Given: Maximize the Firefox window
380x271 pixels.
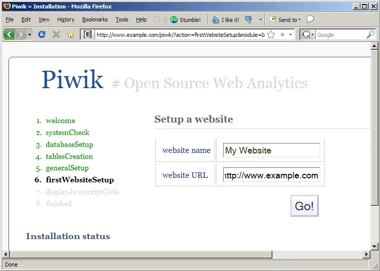Looking at the screenshot, I should pos(365,6).
